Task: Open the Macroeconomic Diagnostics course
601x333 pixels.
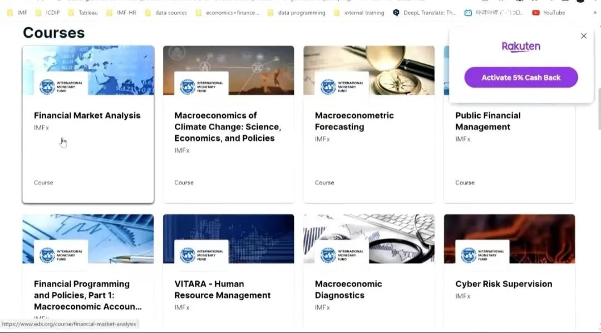Action: pyautogui.click(x=348, y=289)
